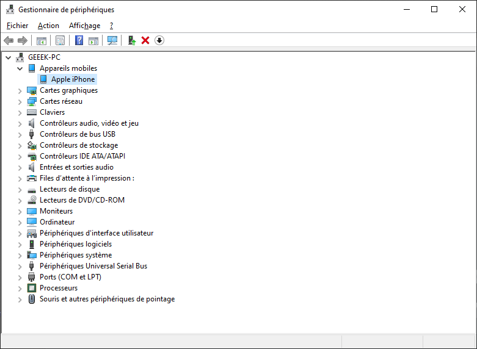
Task: Select the Processeurs category
Action: pos(59,288)
